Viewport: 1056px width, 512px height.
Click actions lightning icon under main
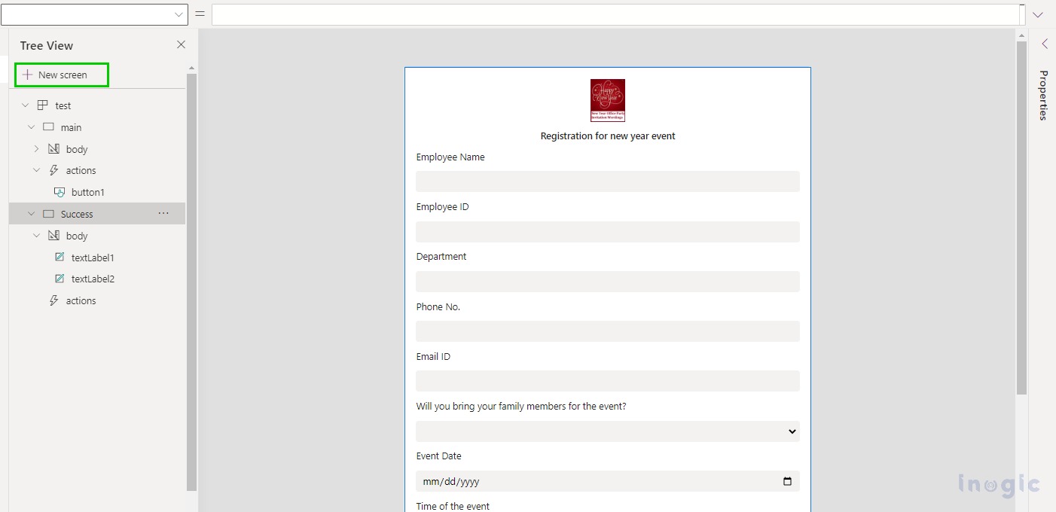(x=53, y=171)
